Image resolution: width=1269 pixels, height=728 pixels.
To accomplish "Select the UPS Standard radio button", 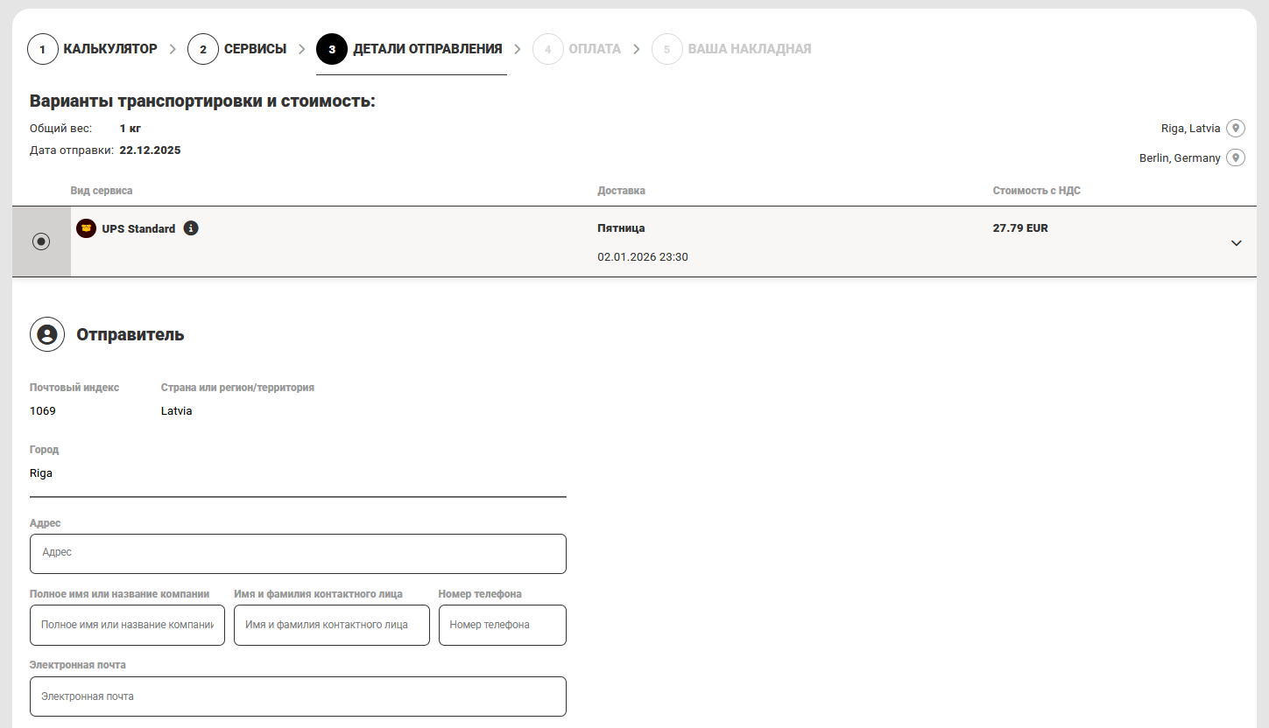I will tap(41, 241).
